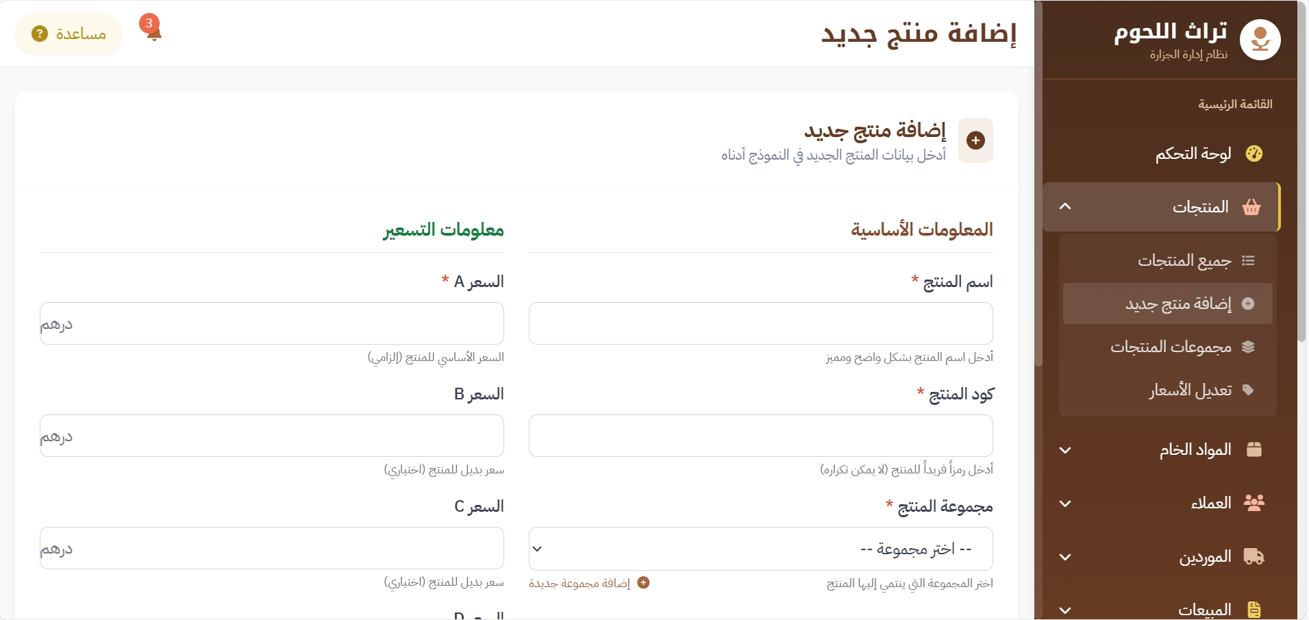This screenshot has width=1309, height=620.
Task: Click the customers group icon
Action: [1254, 503]
